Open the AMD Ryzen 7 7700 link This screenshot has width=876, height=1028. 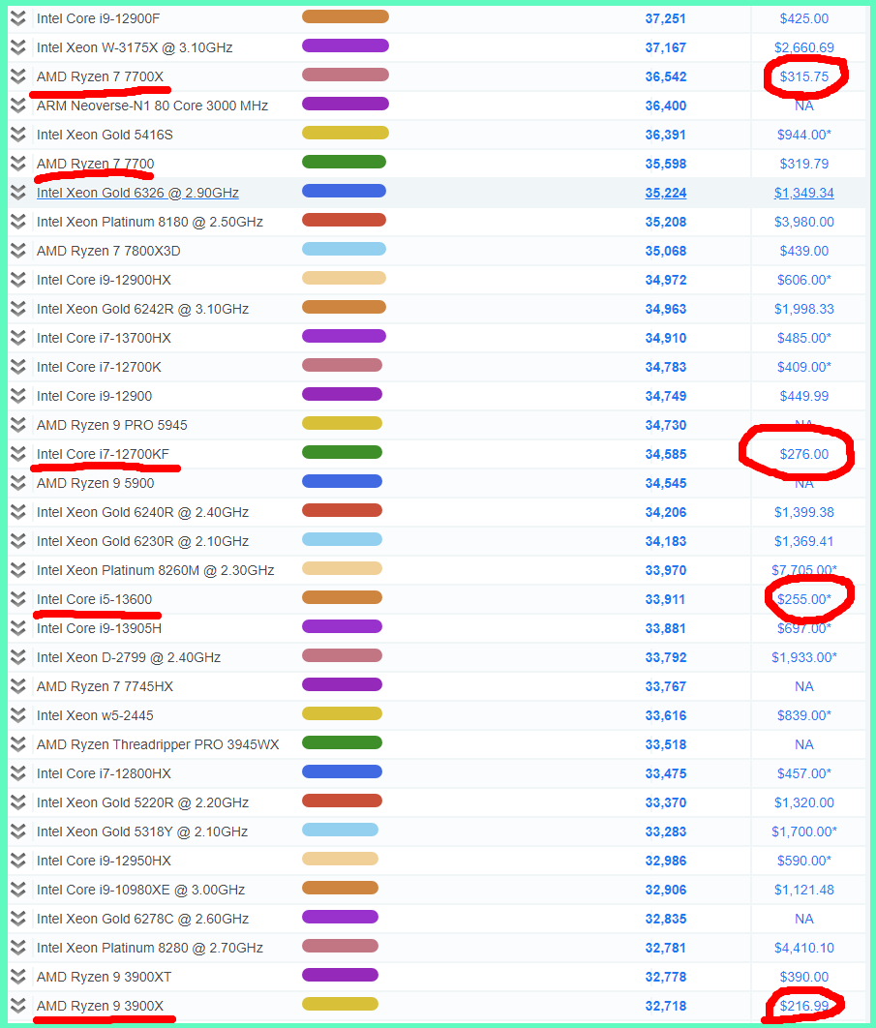point(96,164)
